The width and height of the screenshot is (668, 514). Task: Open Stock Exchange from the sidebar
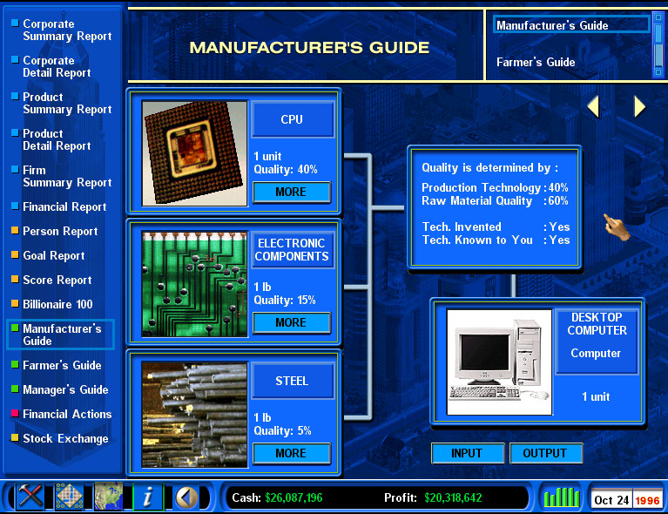(x=65, y=439)
